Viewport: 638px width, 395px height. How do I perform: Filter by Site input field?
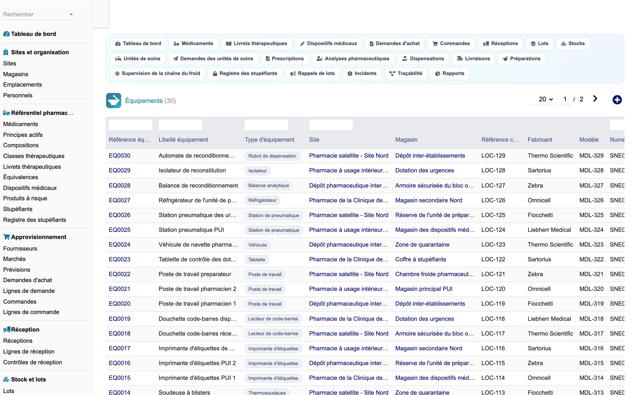pos(331,125)
